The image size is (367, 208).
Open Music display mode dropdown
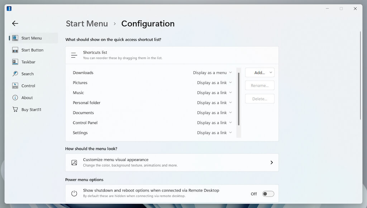[x=214, y=93]
